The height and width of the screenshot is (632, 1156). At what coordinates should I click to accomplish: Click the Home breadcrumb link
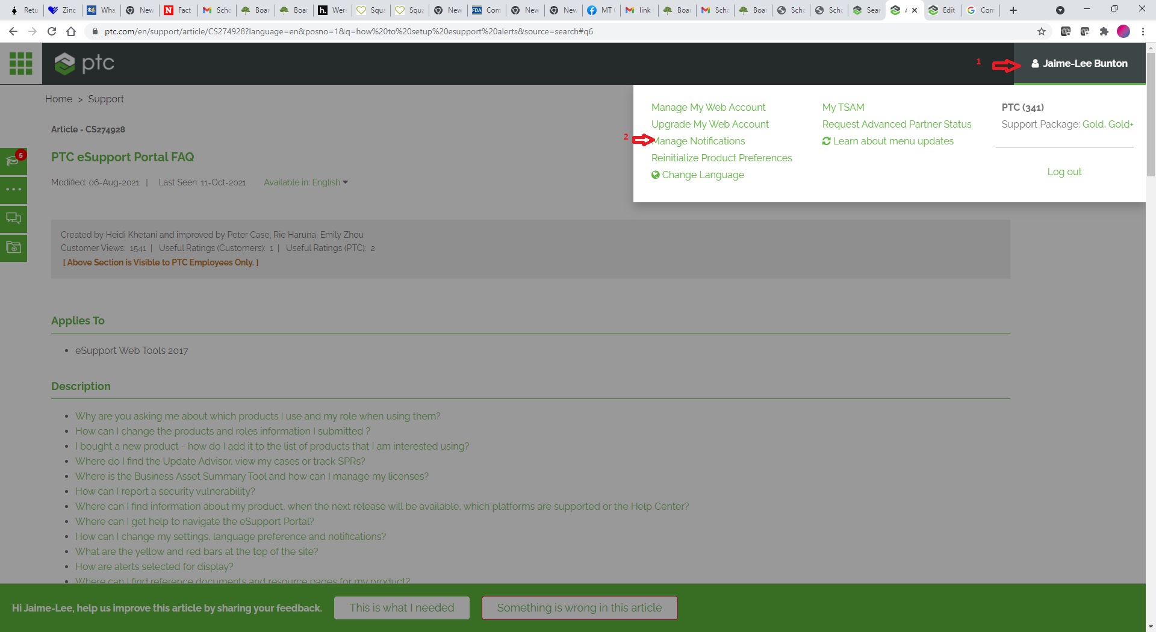coord(58,99)
